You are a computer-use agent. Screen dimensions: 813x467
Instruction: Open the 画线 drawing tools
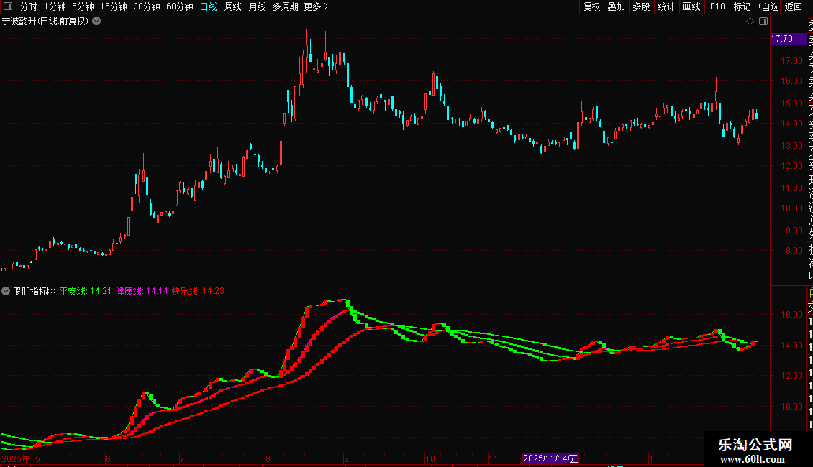coord(691,6)
